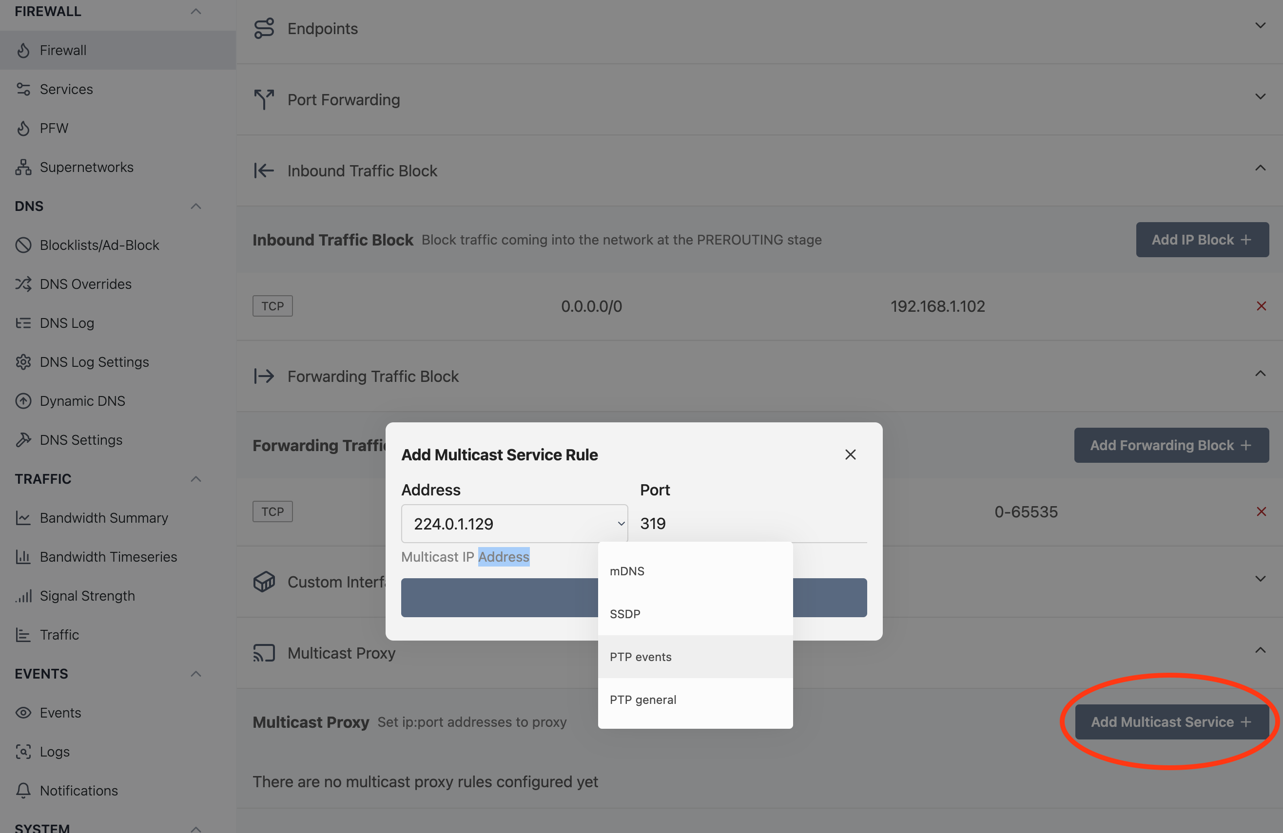Screen dimensions: 1283x833
Task: Expand the Endpoints panel chevron
Action: (1260, 25)
